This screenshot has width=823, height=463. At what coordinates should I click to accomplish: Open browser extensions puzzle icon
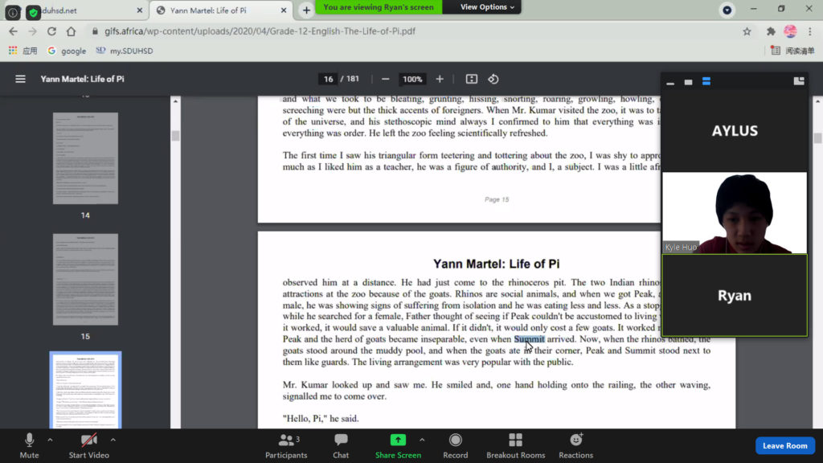point(771,31)
